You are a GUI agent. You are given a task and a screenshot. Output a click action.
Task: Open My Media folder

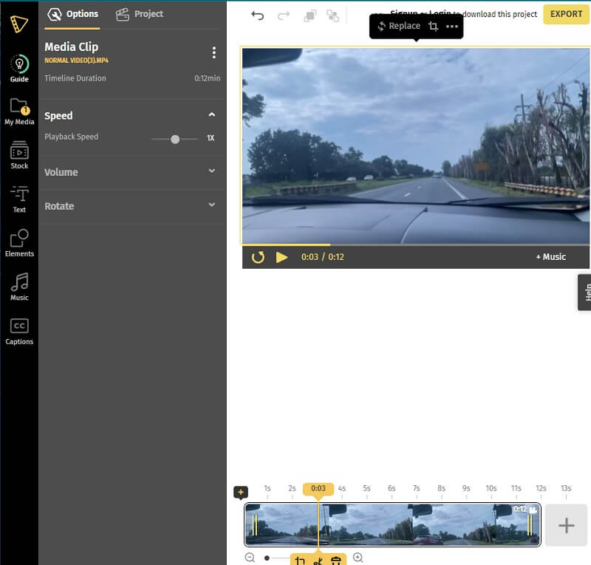coord(19,112)
